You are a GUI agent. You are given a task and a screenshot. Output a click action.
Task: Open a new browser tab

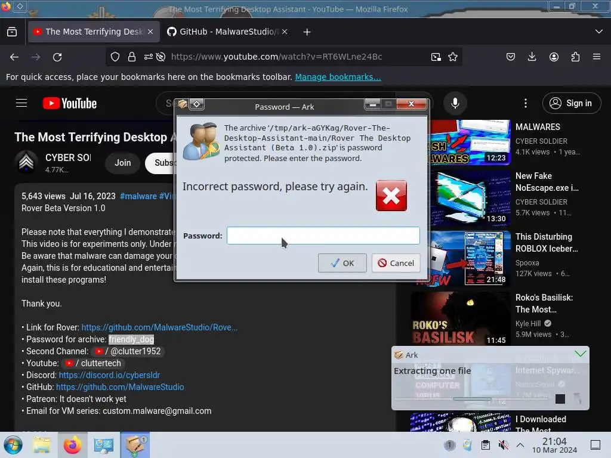307,32
